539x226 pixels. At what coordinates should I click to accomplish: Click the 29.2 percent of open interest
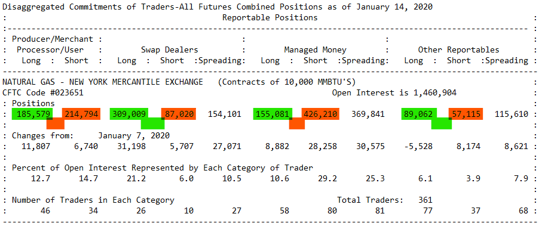click(x=327, y=178)
